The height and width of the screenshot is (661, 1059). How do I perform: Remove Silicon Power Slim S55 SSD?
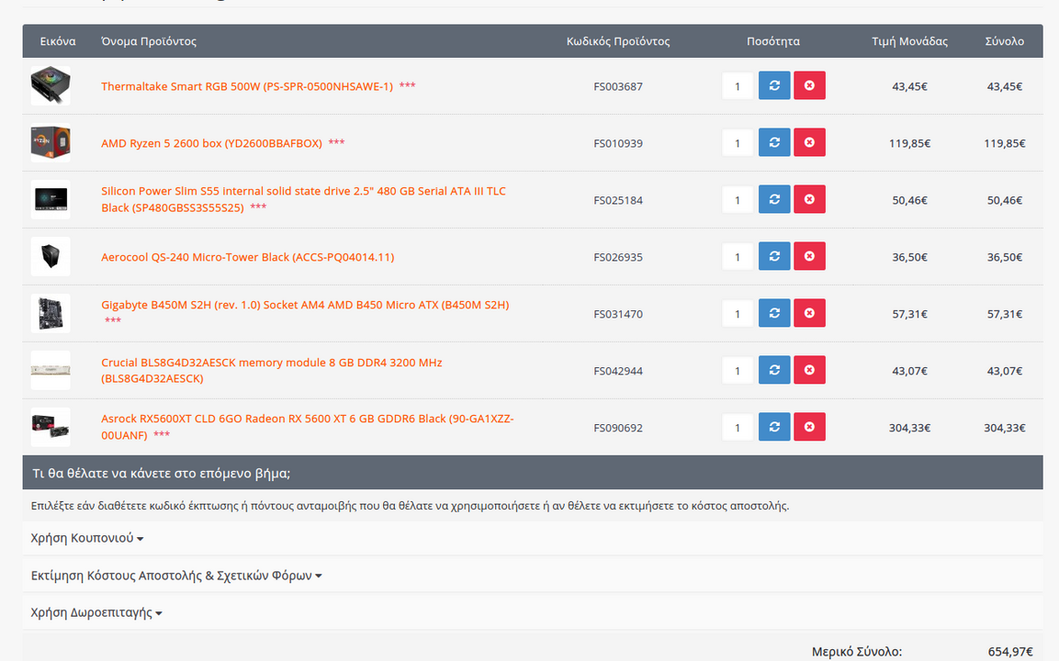[809, 199]
